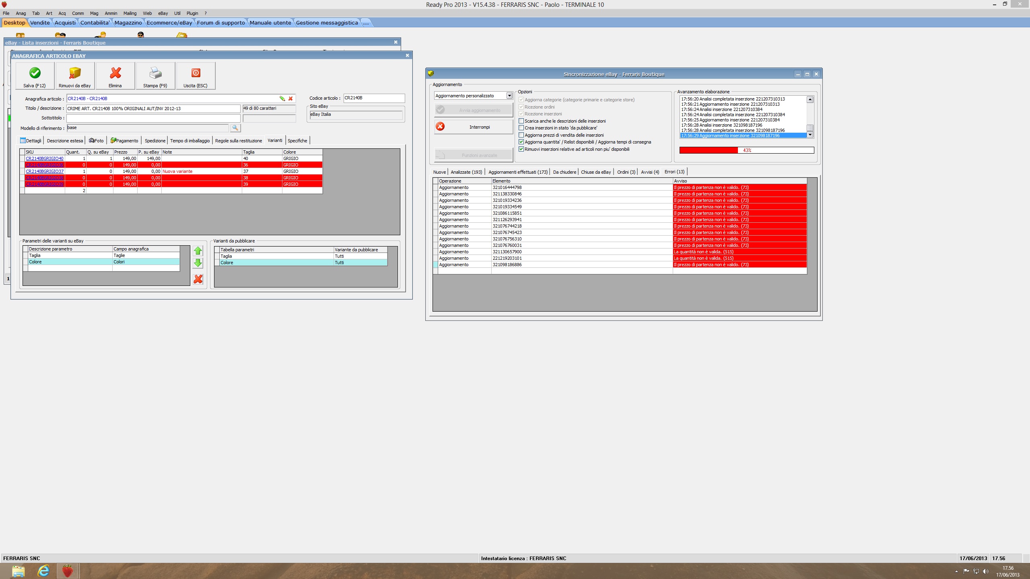Screen dimensions: 1030x579
Task: Move variant parameter up with green arrow
Action: (198, 251)
